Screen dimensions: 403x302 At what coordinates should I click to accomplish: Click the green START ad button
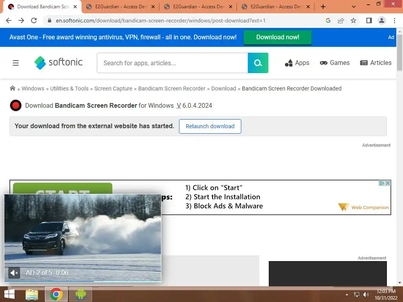[63, 188]
